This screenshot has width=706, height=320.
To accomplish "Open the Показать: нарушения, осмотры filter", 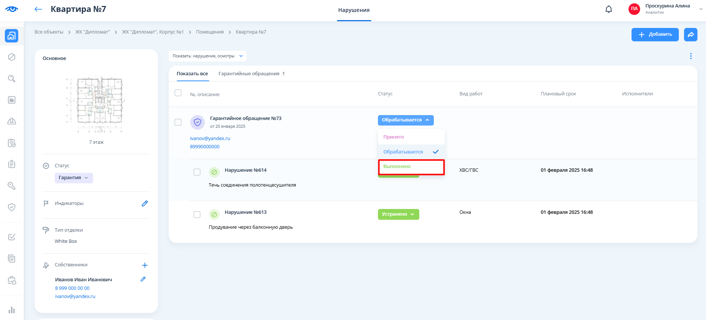I will point(207,56).
